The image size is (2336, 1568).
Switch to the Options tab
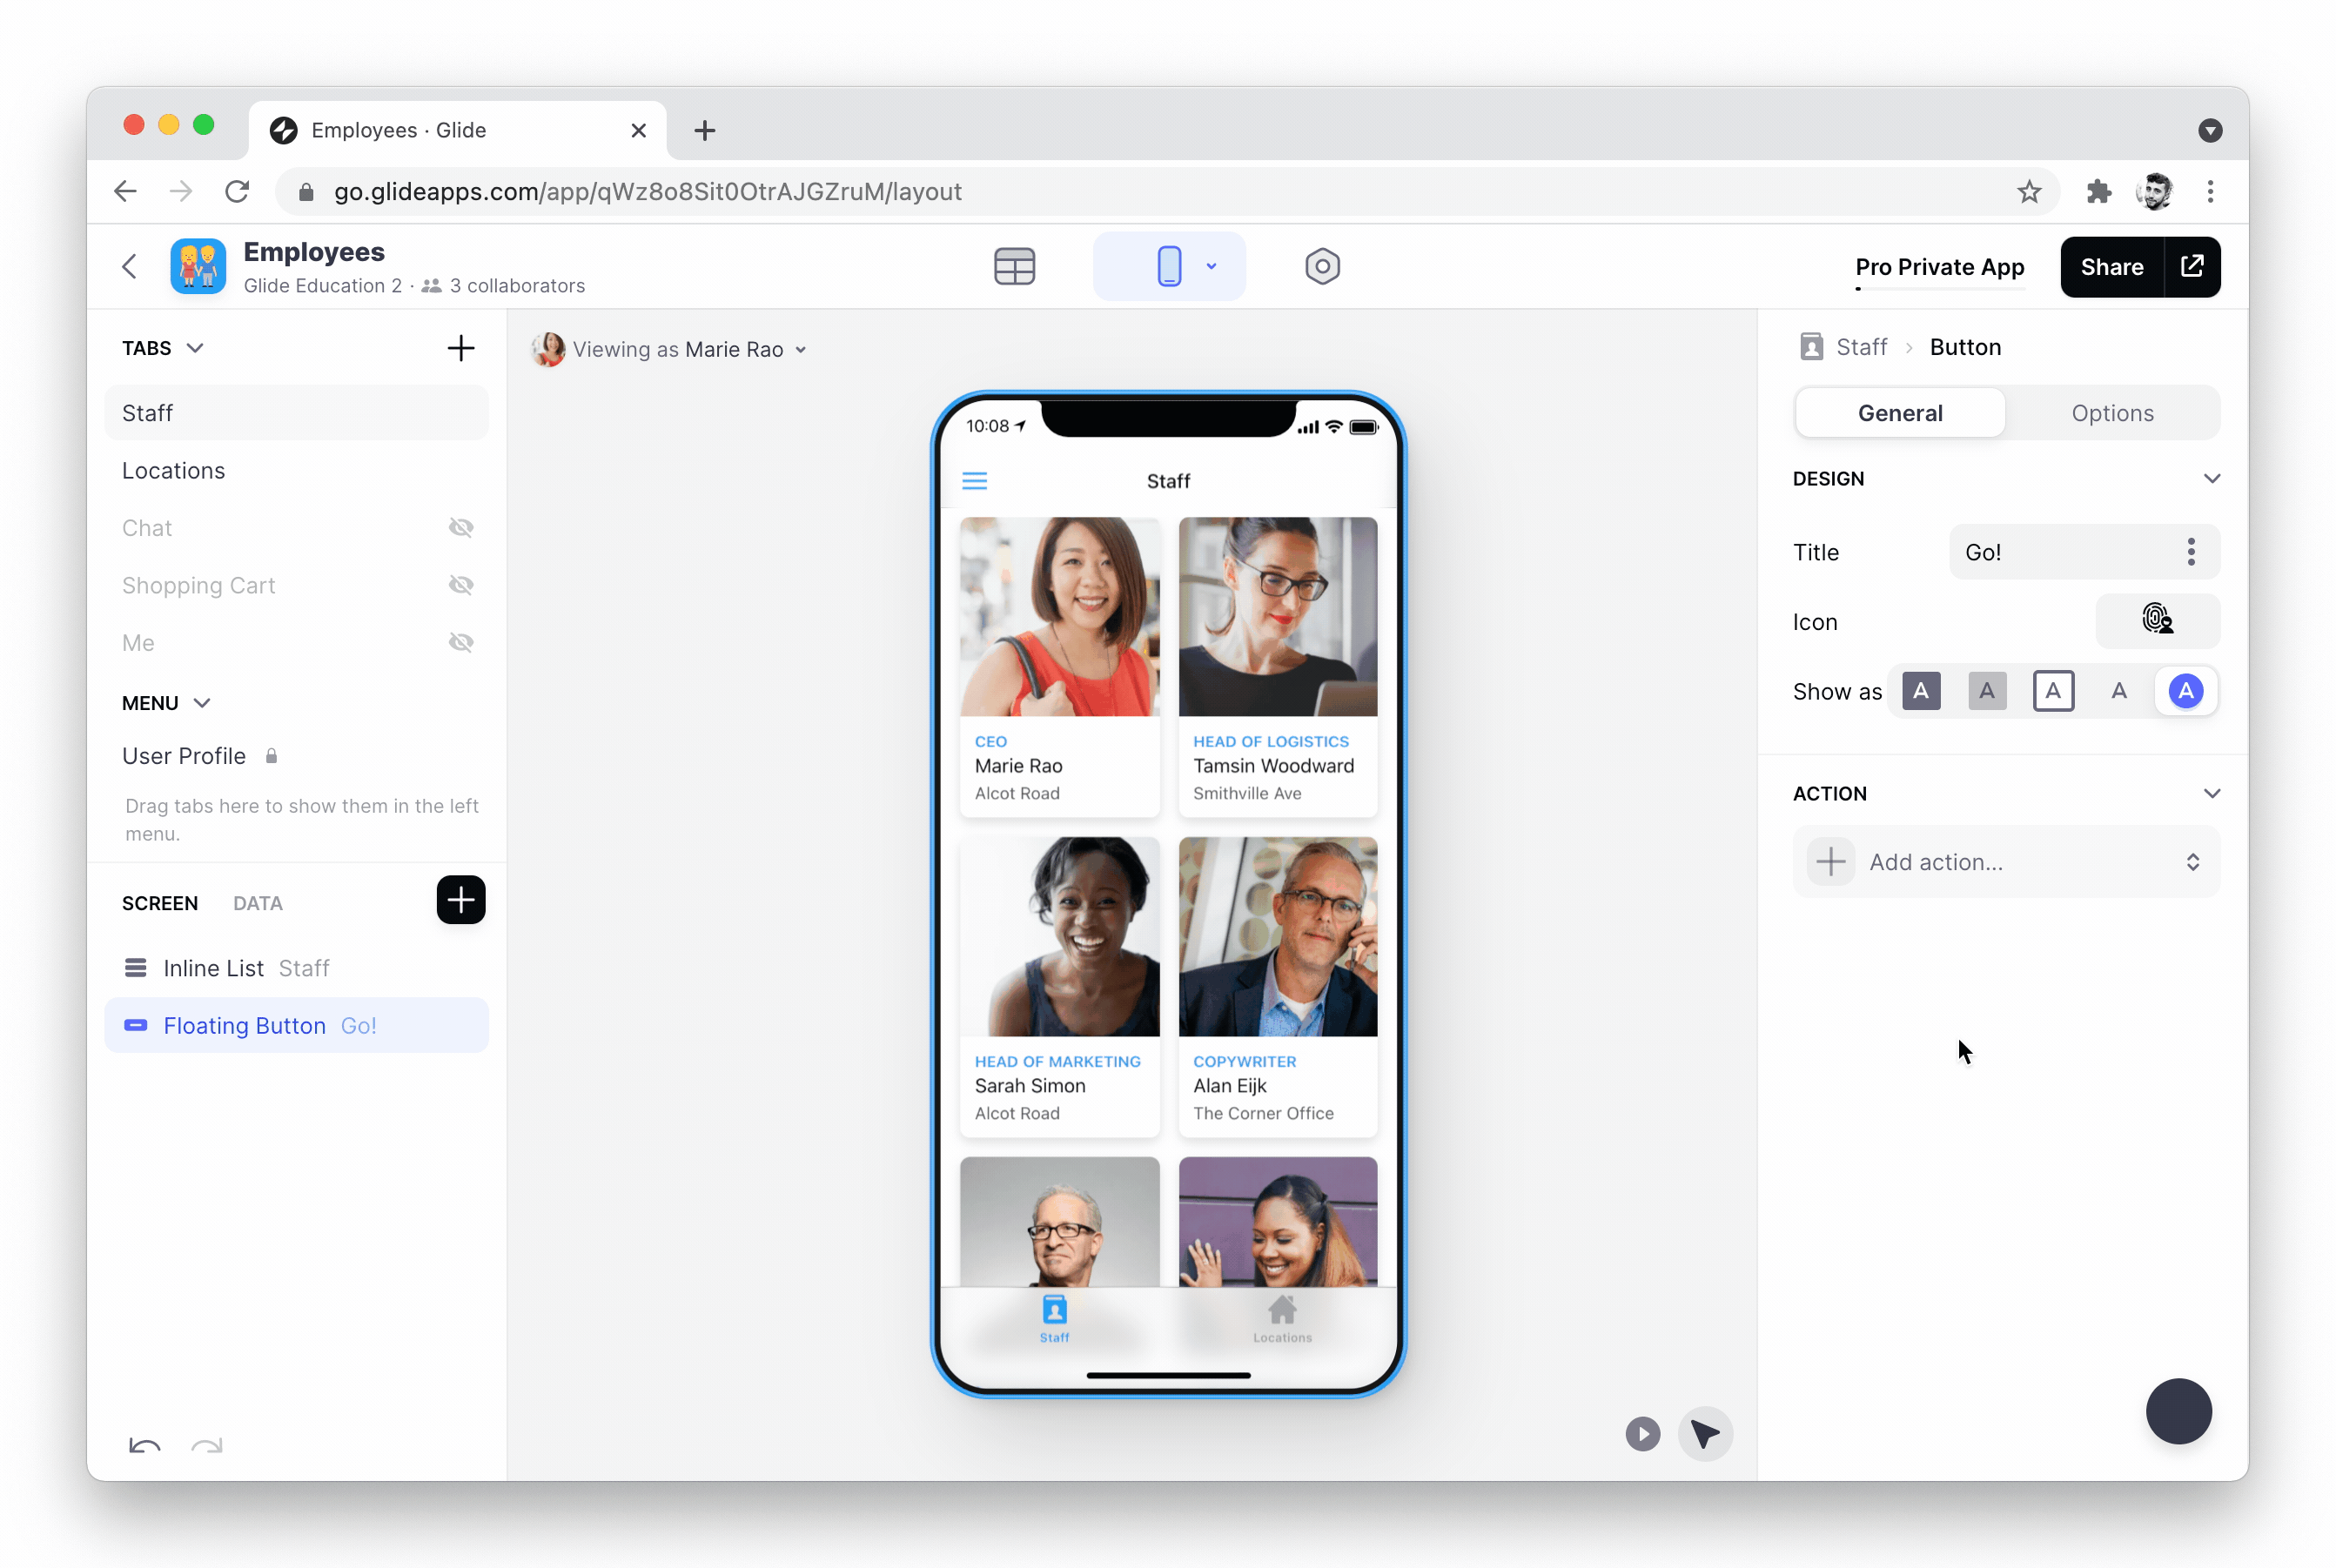tap(2112, 412)
